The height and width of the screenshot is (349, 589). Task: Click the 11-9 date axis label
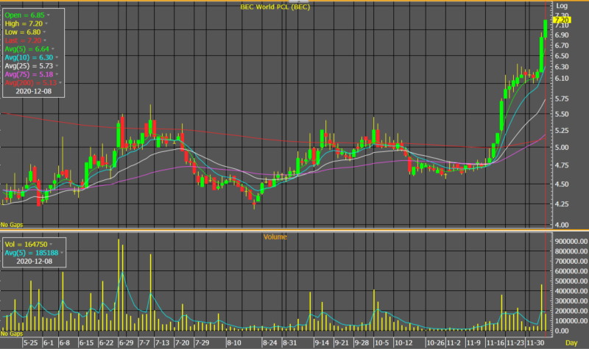[473, 342]
